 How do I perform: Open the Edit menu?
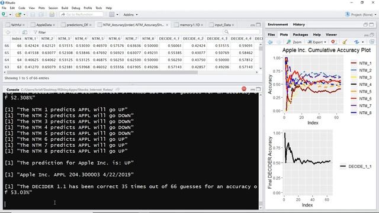(x=12, y=8)
